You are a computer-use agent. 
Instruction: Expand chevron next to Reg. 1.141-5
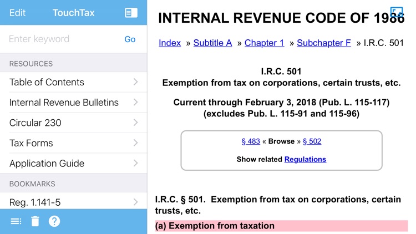click(x=135, y=202)
